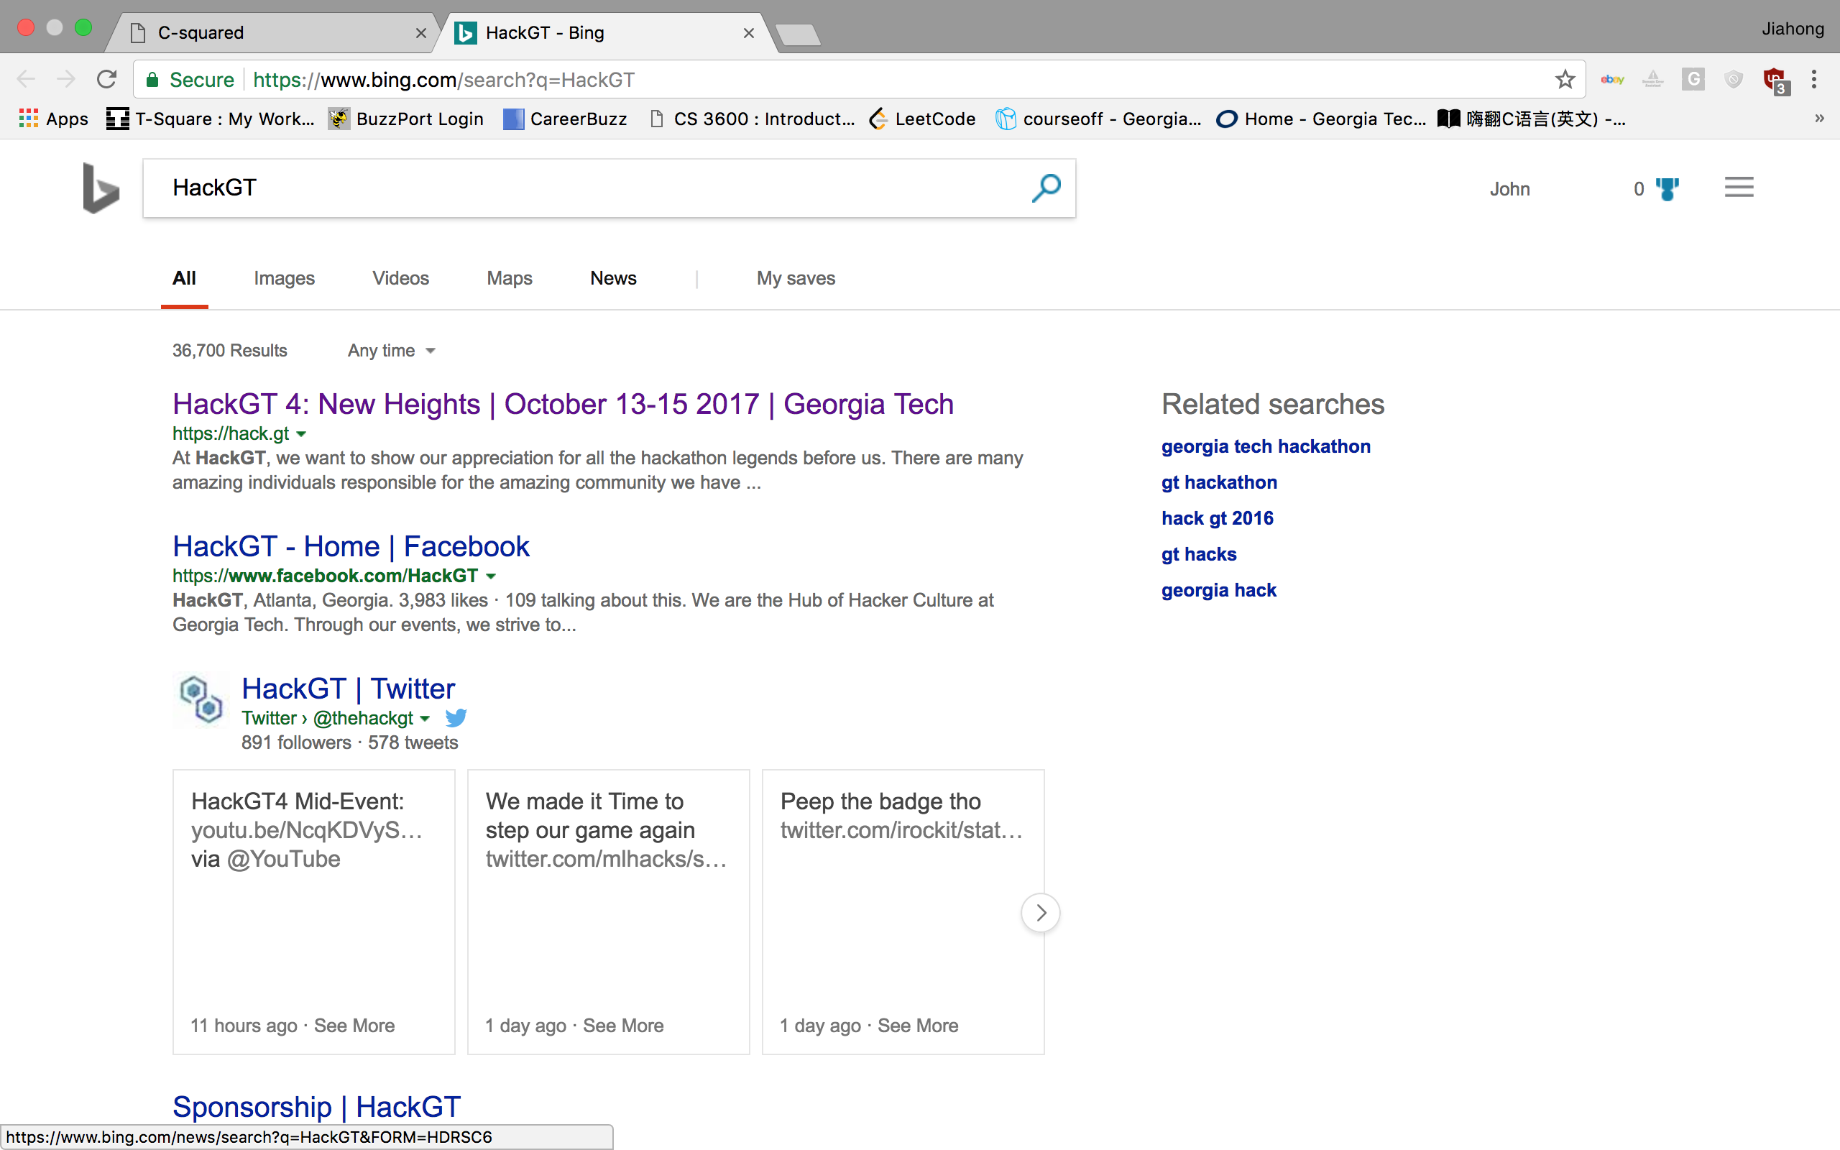
Task: Expand dropdown arrow next to hack.gt URL
Action: click(301, 434)
